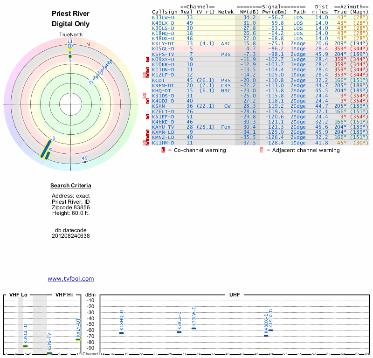Click the red N magnetic north marker
The height and width of the screenshot is (358, 373).
(x=88, y=44)
